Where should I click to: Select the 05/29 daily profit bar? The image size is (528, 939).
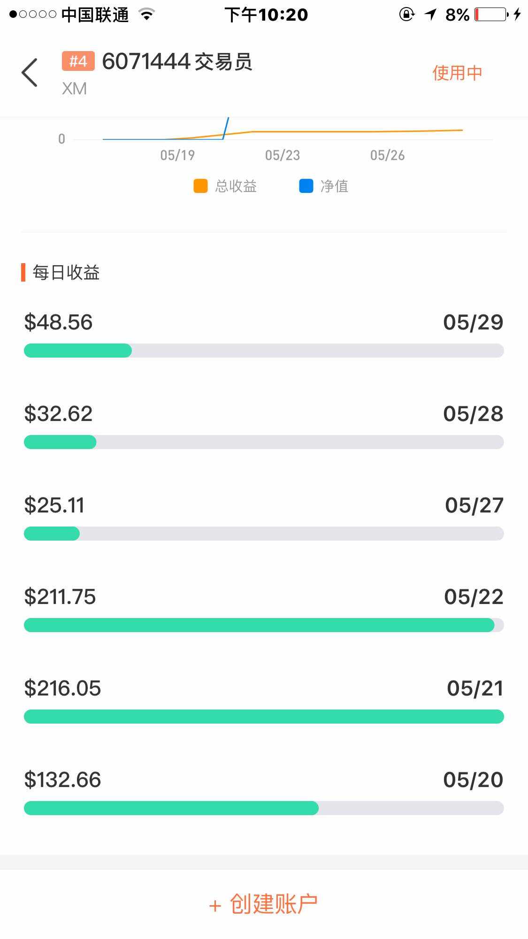(263, 351)
